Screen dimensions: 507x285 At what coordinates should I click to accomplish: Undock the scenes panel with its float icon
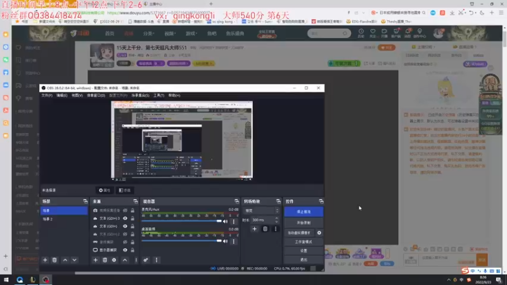pyautogui.click(x=86, y=201)
